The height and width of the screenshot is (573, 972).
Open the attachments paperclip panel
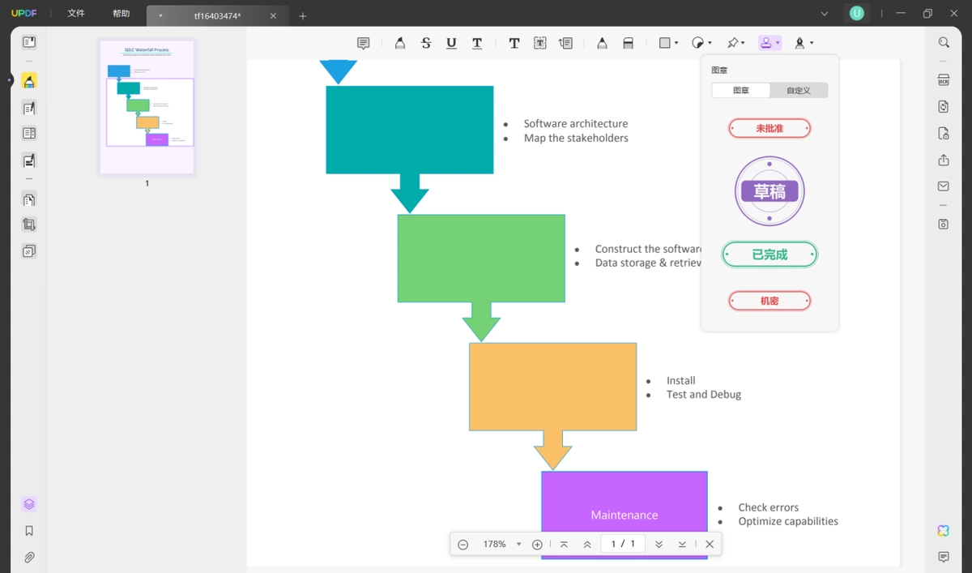[29, 558]
